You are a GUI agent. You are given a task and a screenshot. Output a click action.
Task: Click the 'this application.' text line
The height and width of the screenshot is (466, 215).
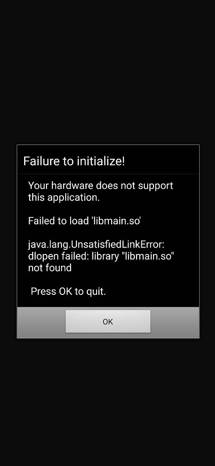tap(64, 198)
